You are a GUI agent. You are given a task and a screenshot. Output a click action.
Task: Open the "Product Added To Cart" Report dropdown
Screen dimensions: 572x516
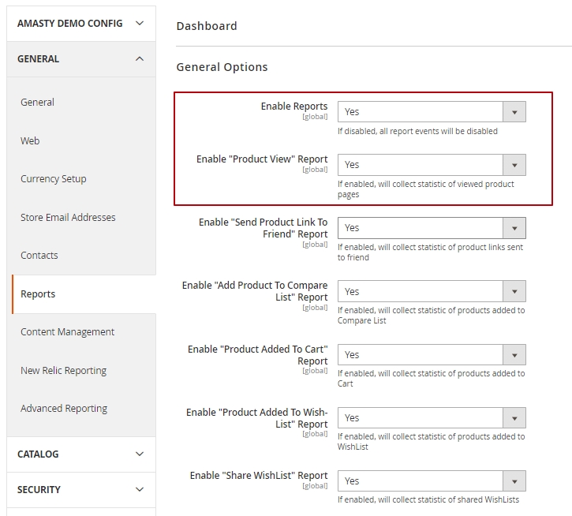431,354
